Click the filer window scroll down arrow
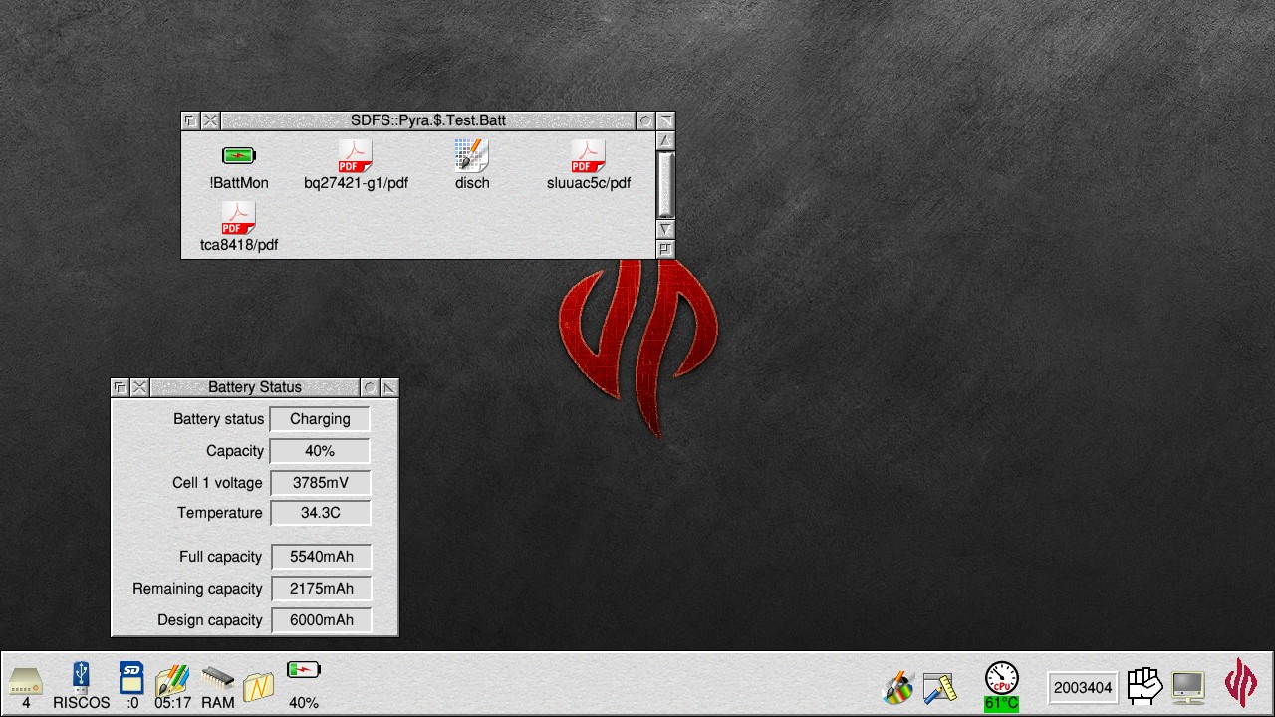This screenshot has height=717, width=1275. point(666,229)
